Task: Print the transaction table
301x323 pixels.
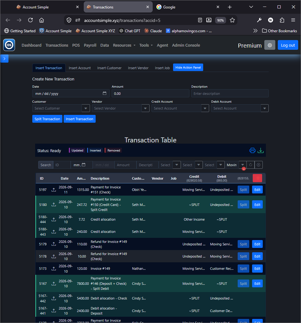Action: 252,150
